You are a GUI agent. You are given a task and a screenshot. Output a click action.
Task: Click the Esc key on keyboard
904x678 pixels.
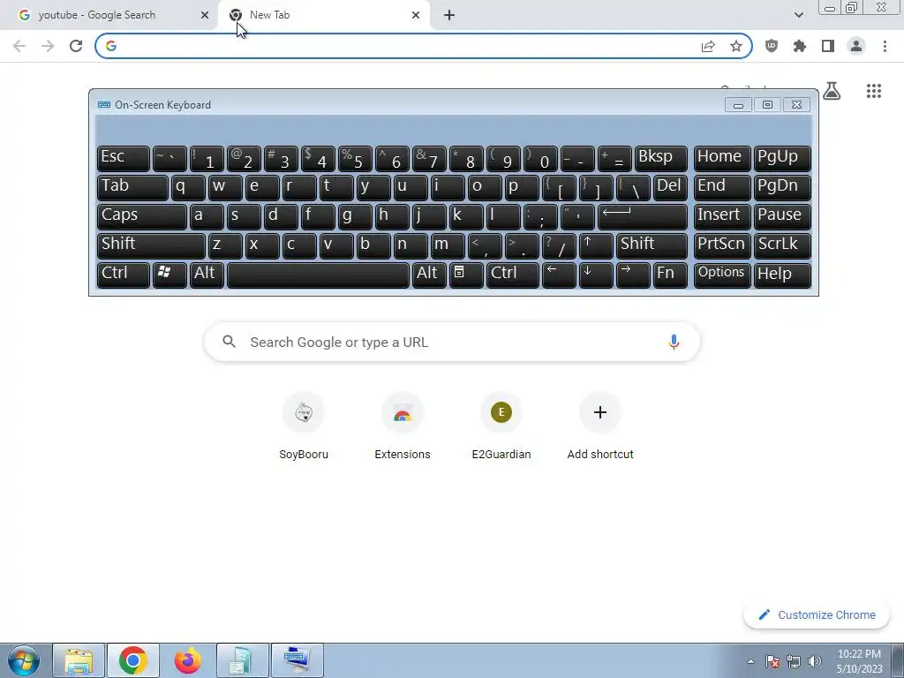pyautogui.click(x=124, y=158)
